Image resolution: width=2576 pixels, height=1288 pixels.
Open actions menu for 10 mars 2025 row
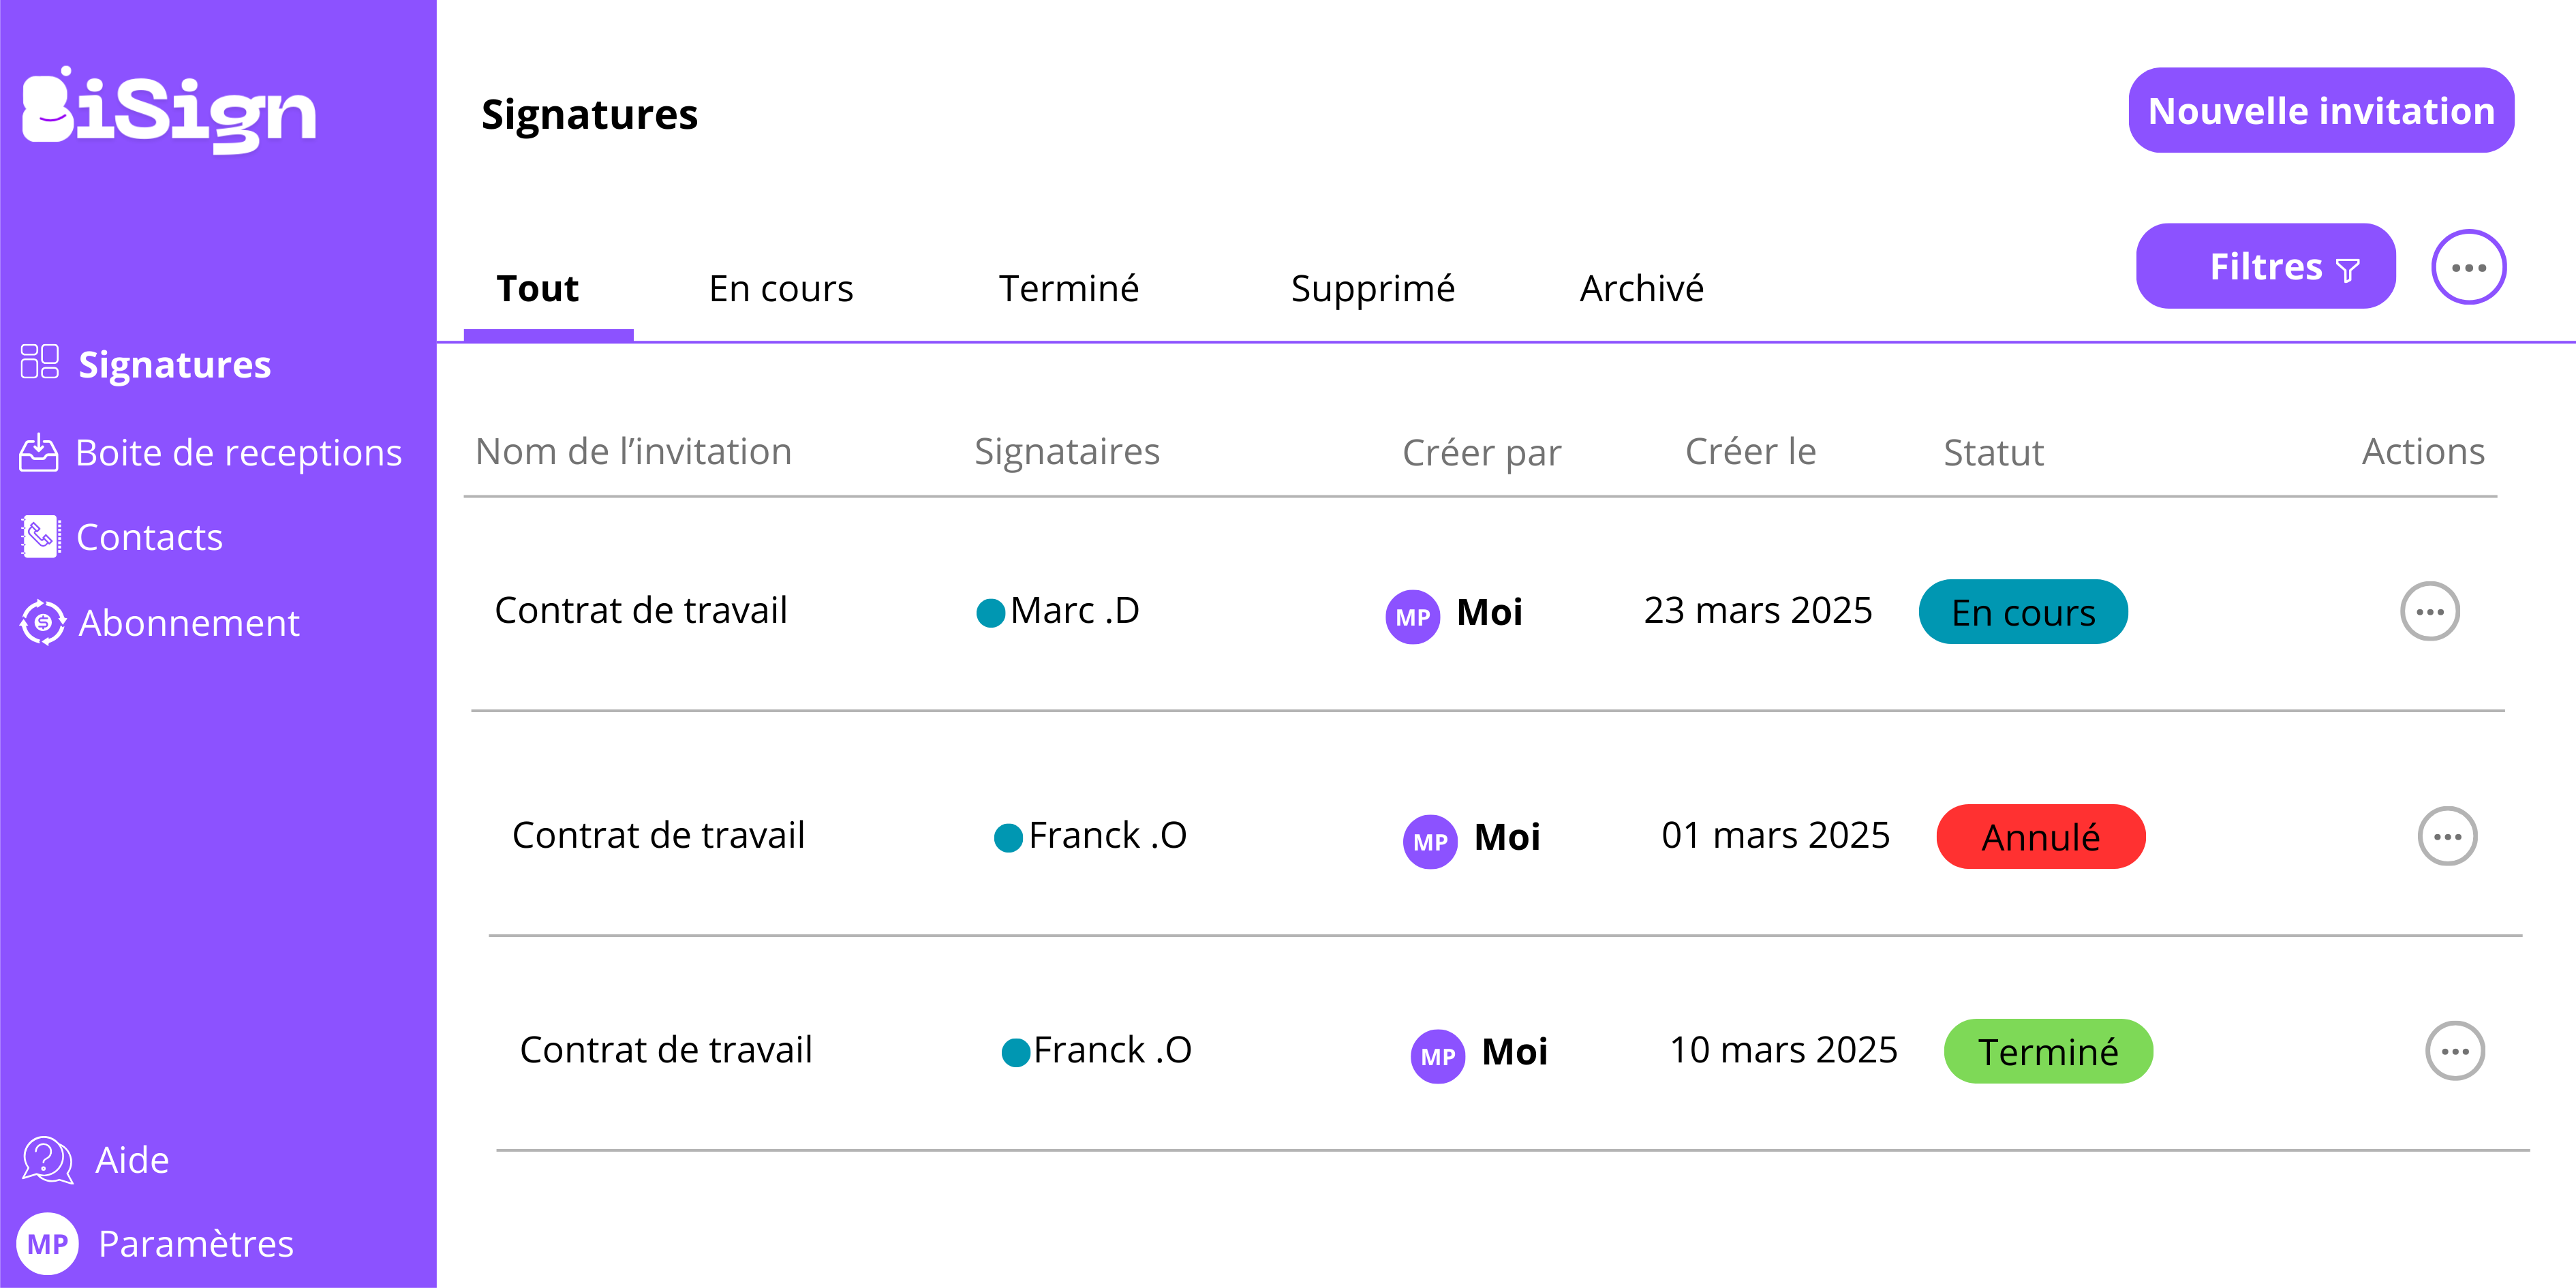2454,1051
